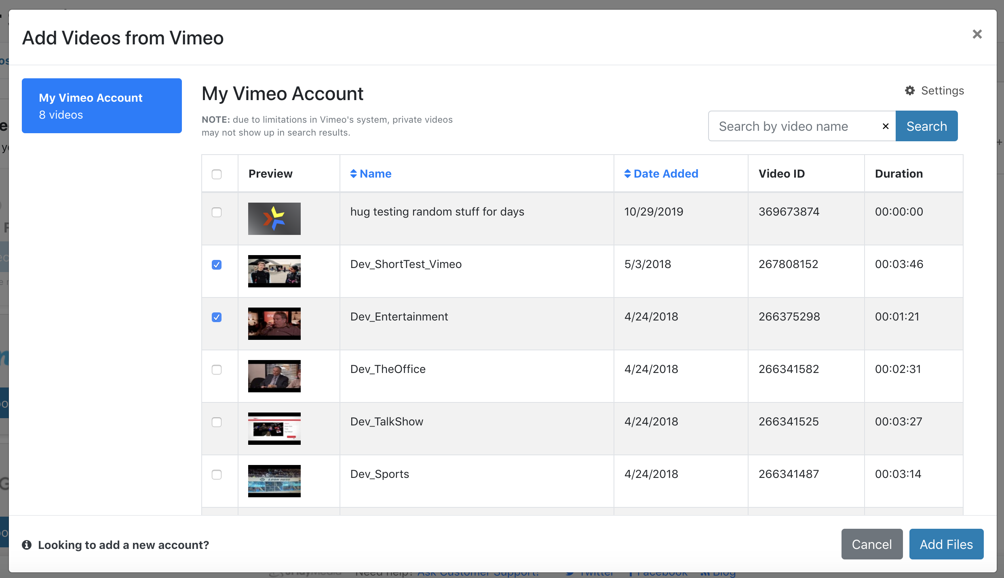Click video ID 266375298
Screen dimensions: 1004x578
[789, 316]
